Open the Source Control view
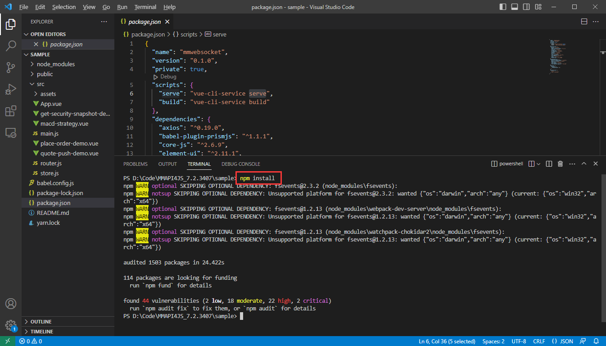 pos(11,68)
